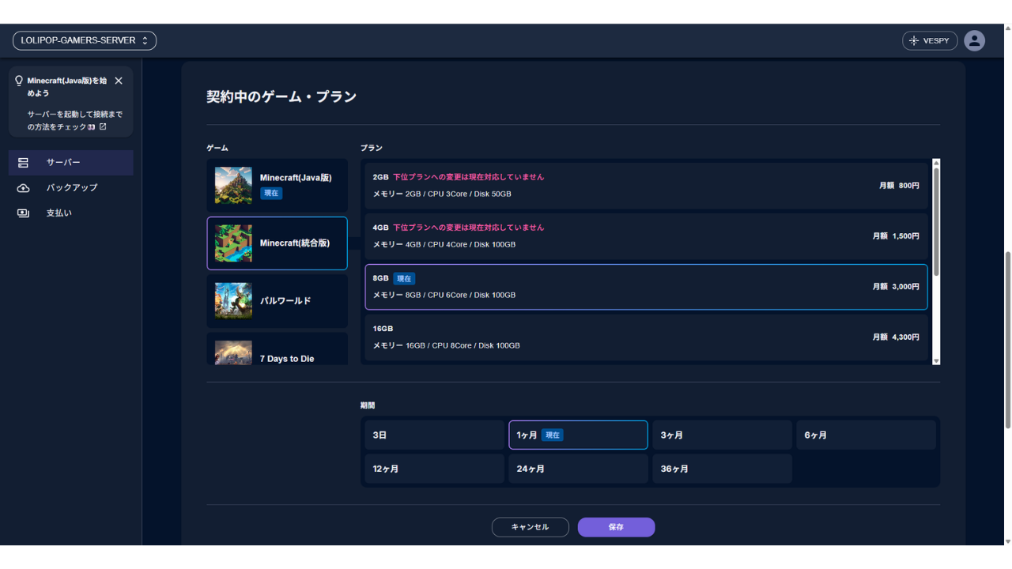1012x569 pixels.
Task: Click the 現在 badge on 8GB plan
Action: [404, 278]
